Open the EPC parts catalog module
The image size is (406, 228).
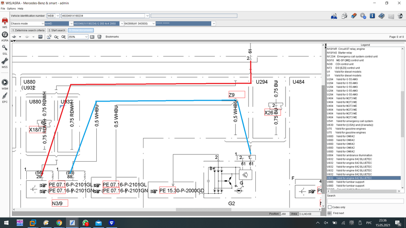4,96
